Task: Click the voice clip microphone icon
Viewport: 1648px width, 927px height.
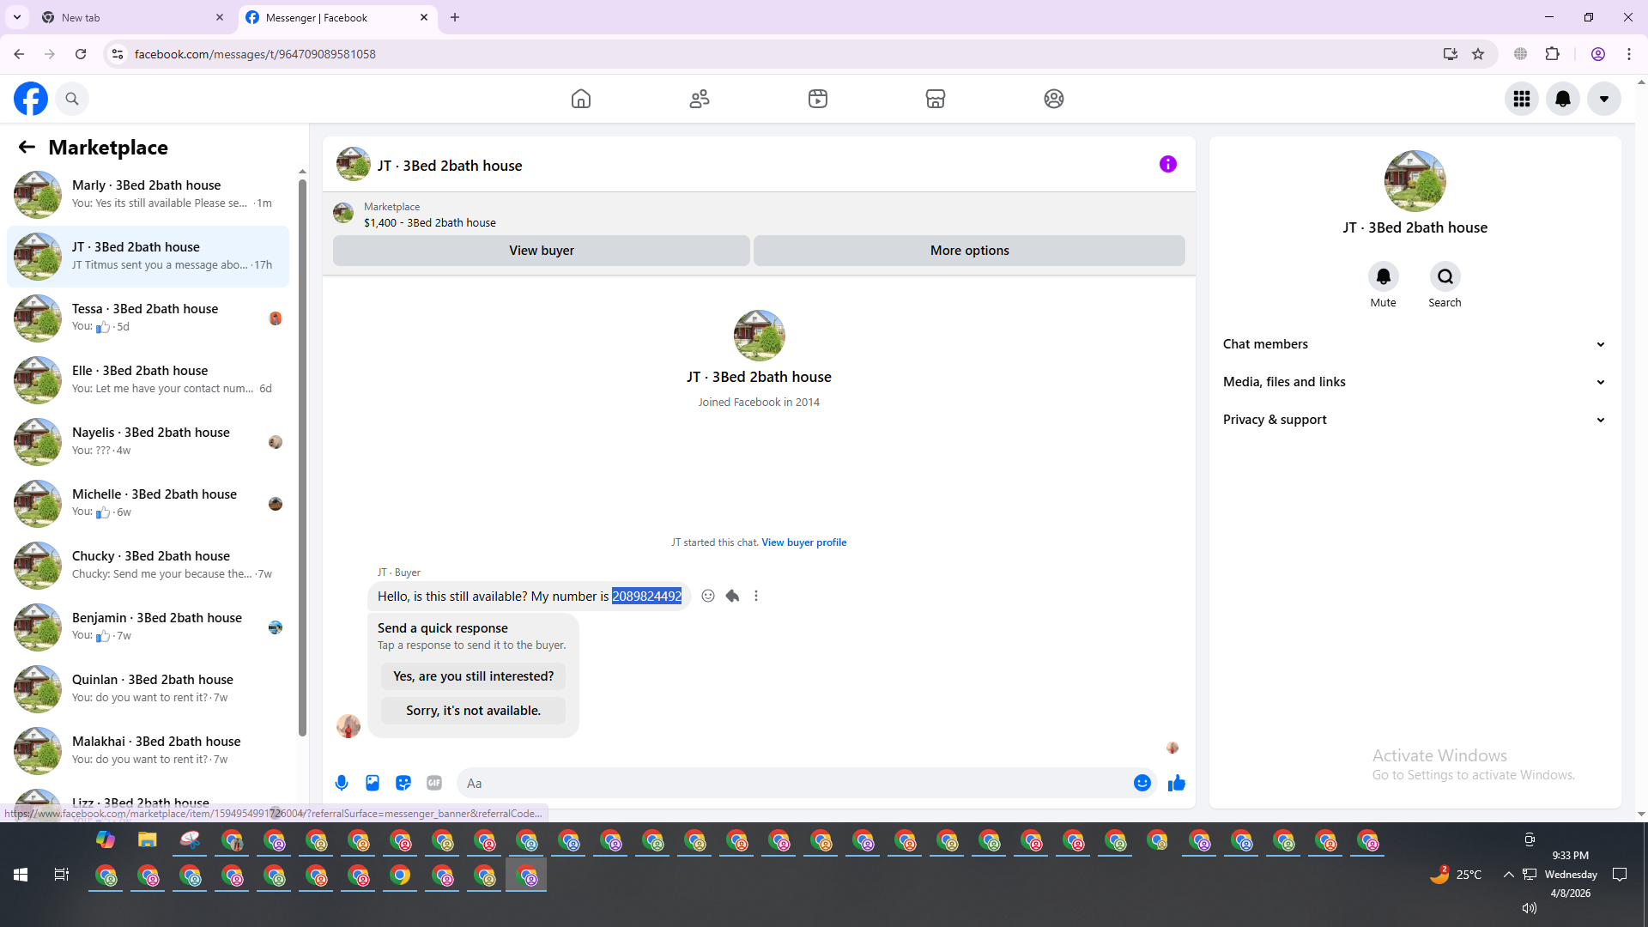Action: (342, 783)
